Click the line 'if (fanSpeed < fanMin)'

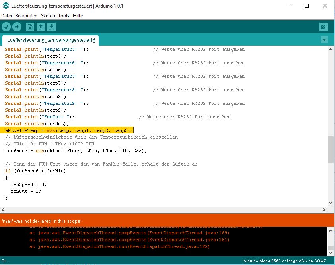(x=35, y=171)
